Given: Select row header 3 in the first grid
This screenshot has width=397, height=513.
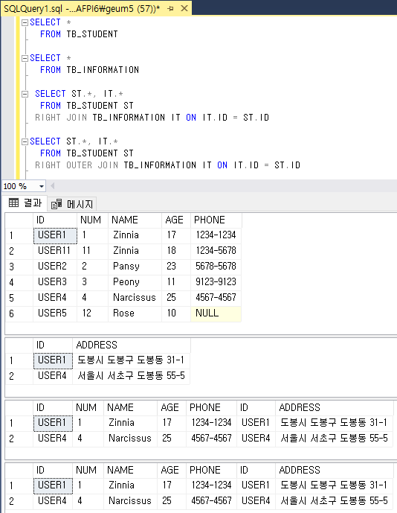Looking at the screenshot, I should point(19,267).
